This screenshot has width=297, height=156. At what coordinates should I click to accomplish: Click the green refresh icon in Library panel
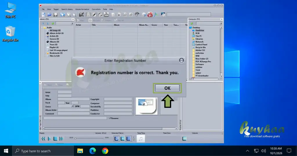pos(53,23)
